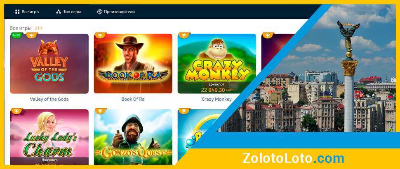Viewport: 400px width, 169px height.
Task: Click trophy badge on Crazy Monkey tile
Action: (184, 35)
